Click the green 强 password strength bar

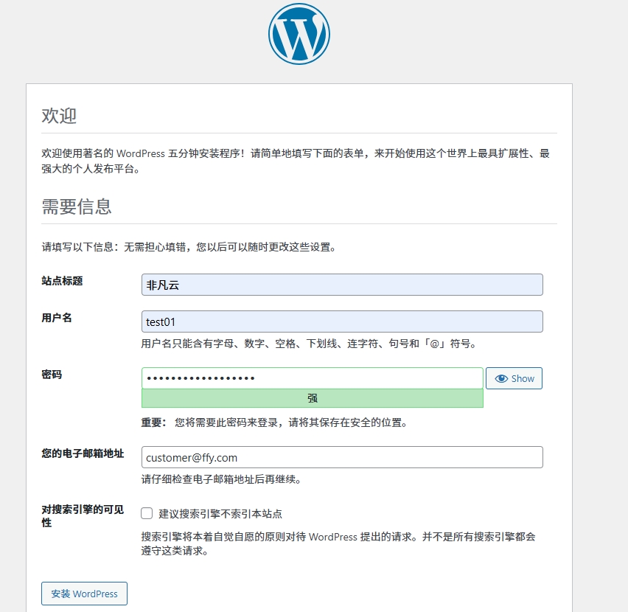click(x=312, y=398)
